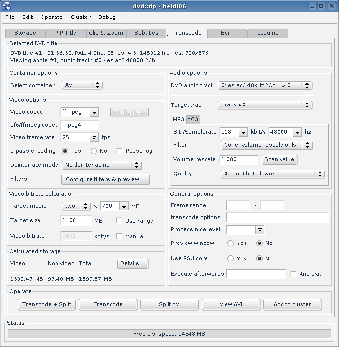Enable the Reuse log checkbox
The height and width of the screenshot is (347, 339).
pyautogui.click(x=120, y=151)
